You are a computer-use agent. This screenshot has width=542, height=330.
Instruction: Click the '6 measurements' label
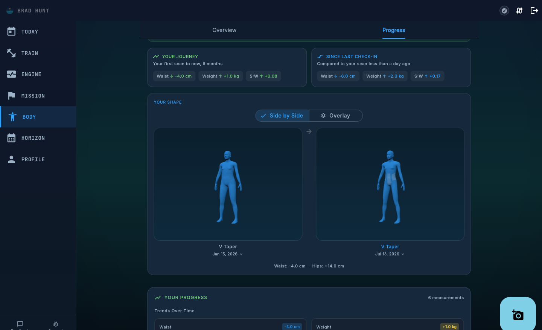coord(446,298)
